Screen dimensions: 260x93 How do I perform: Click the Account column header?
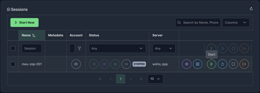[x=76, y=35]
